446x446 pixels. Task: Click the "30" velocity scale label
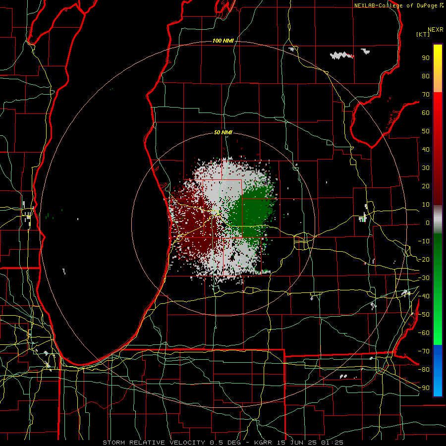point(426,168)
